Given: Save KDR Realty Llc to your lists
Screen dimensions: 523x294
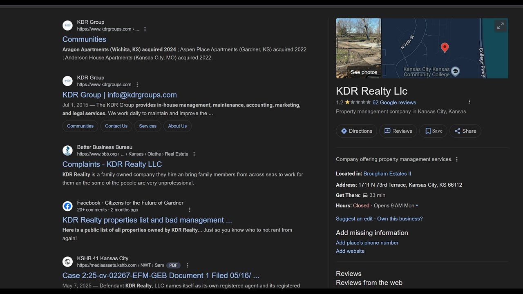Looking at the screenshot, I should (x=433, y=131).
